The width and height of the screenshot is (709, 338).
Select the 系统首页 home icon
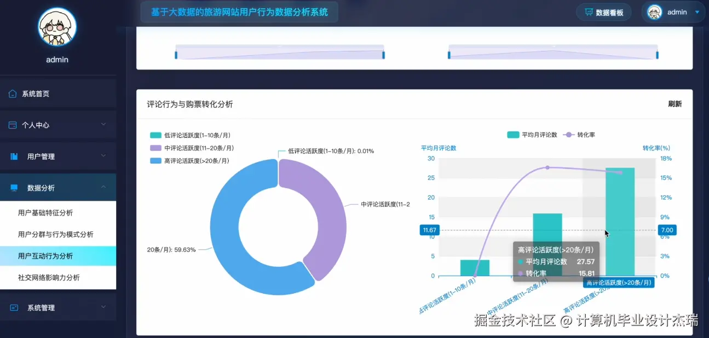pos(14,93)
